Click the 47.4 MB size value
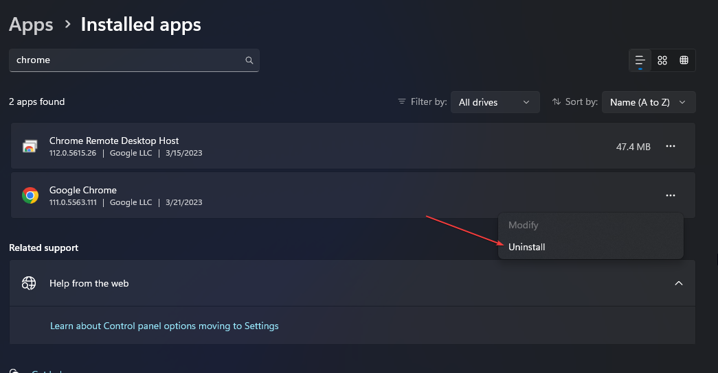The height and width of the screenshot is (373, 718). click(633, 147)
